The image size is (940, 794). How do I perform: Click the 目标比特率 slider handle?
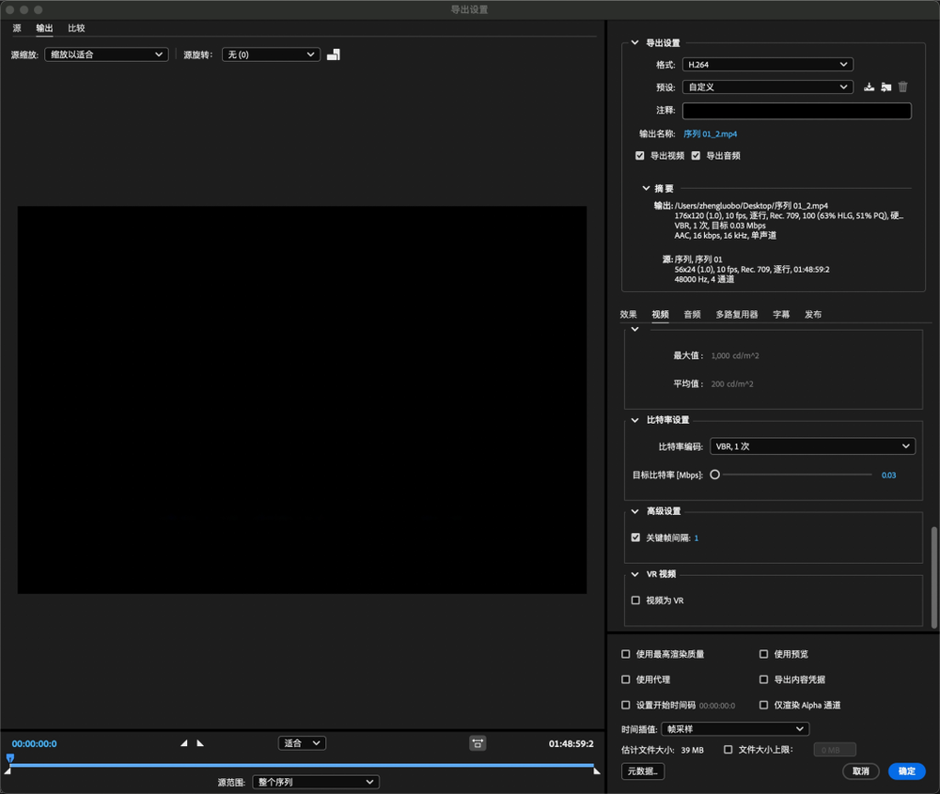715,475
